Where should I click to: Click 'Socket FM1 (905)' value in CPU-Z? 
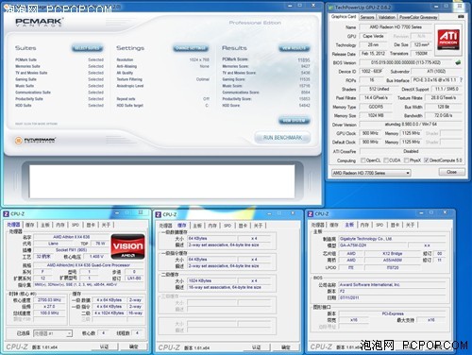pyautogui.click(x=71, y=250)
